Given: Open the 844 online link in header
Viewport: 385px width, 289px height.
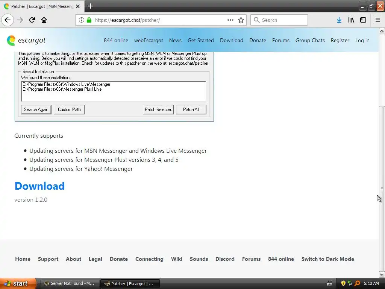Looking at the screenshot, I should [x=116, y=40].
